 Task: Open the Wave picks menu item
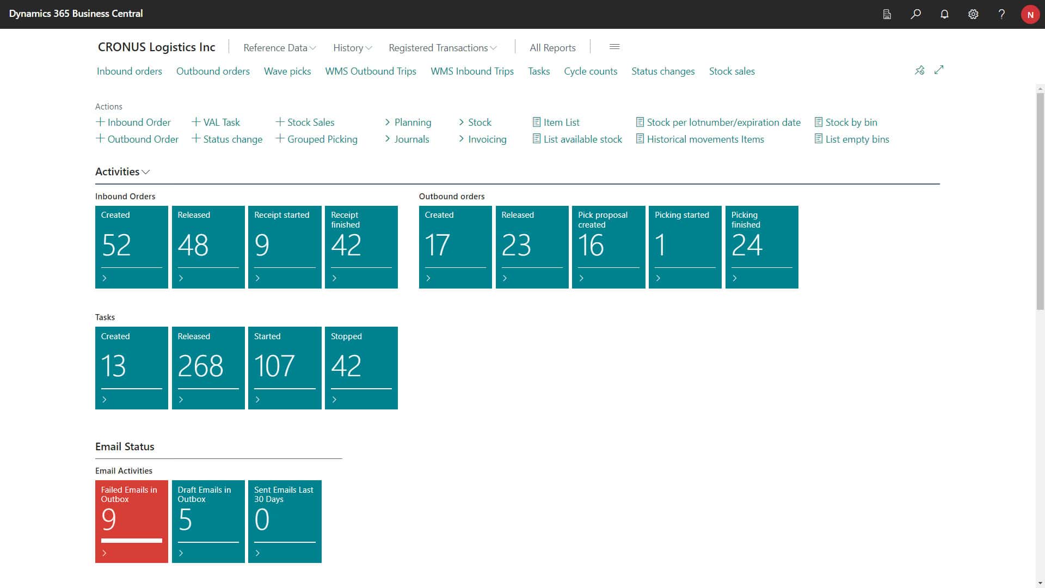coord(287,71)
